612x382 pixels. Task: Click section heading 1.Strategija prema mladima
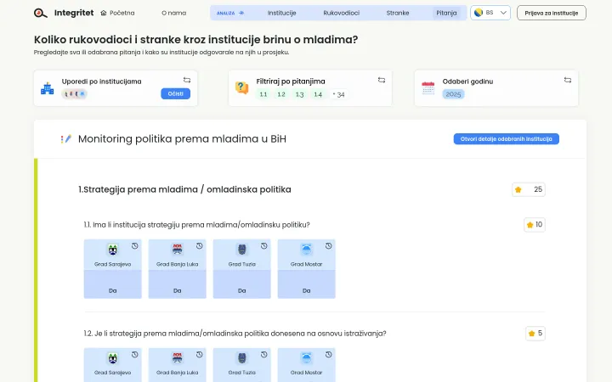(x=184, y=189)
